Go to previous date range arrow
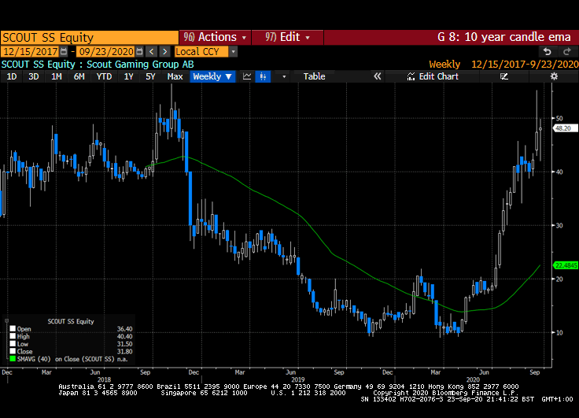The width and height of the screenshot is (579, 418). (x=151, y=51)
